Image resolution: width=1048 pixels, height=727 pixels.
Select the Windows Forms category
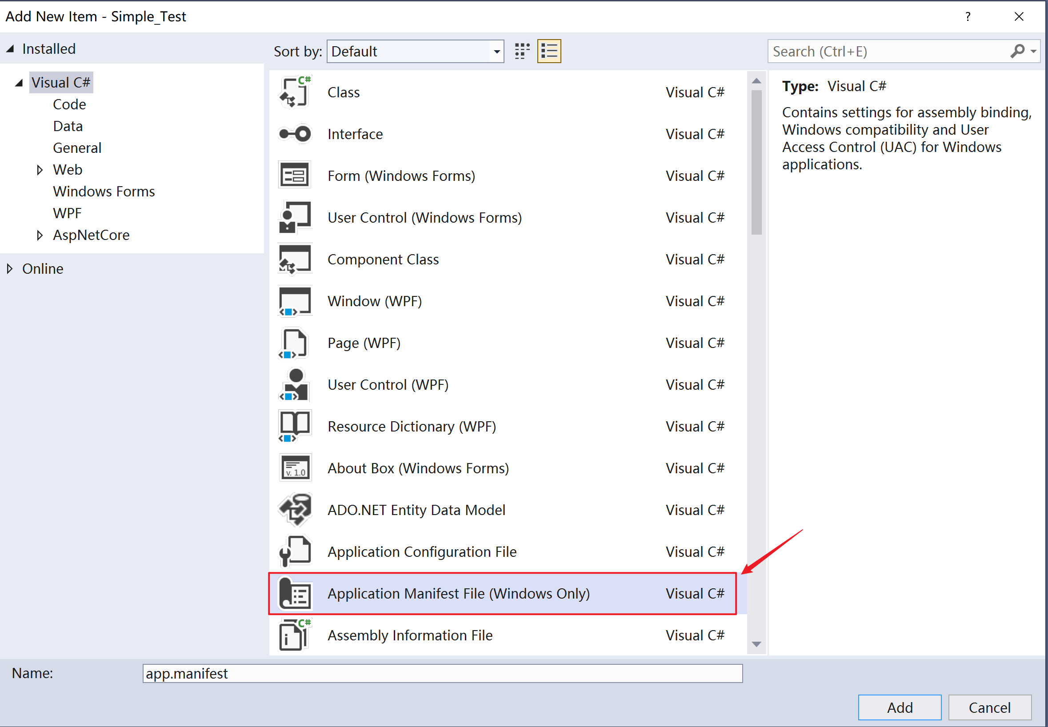coord(104,192)
